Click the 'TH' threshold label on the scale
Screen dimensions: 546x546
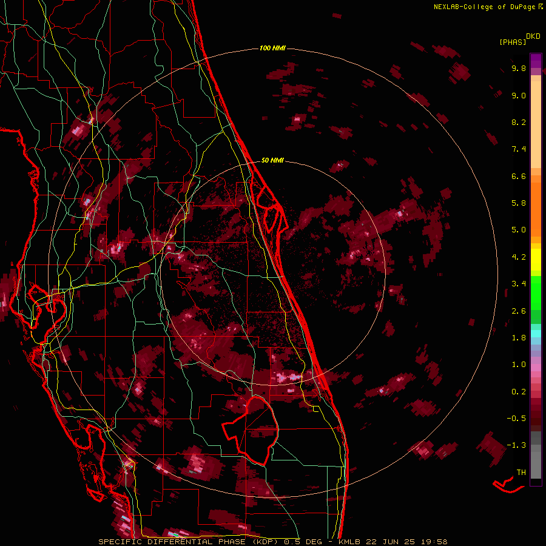[x=521, y=473]
